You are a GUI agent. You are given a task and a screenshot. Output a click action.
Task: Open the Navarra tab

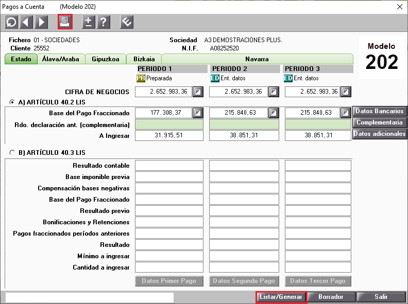pos(257,59)
